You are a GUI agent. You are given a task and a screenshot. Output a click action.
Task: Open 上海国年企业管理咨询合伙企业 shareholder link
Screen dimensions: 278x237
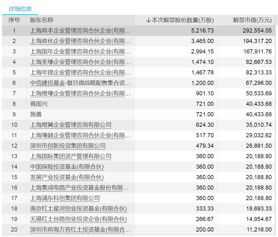80,52
